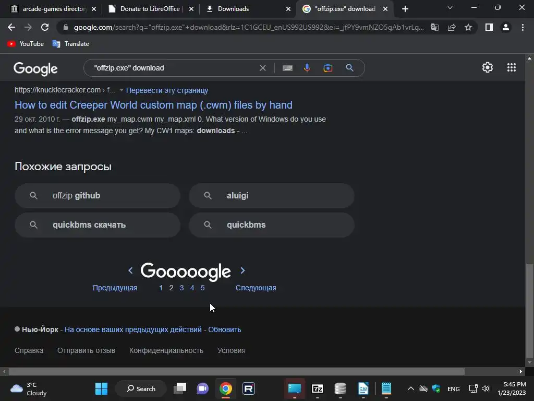View site info via padlock icon
This screenshot has width=534, height=401.
tap(66, 27)
